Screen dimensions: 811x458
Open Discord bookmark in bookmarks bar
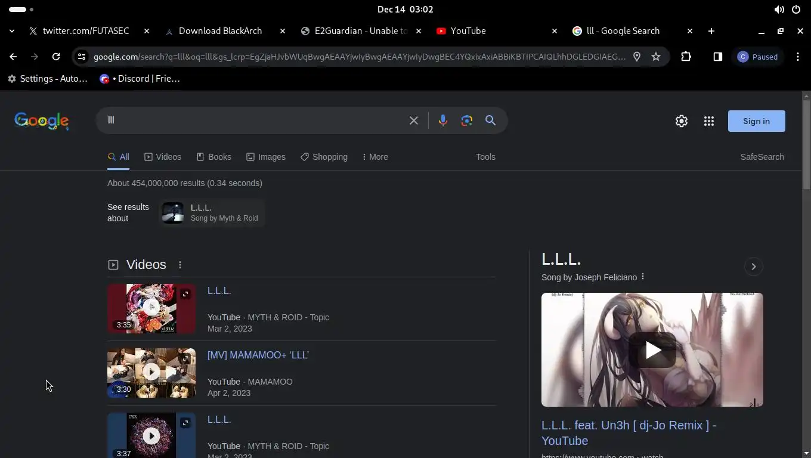click(140, 79)
